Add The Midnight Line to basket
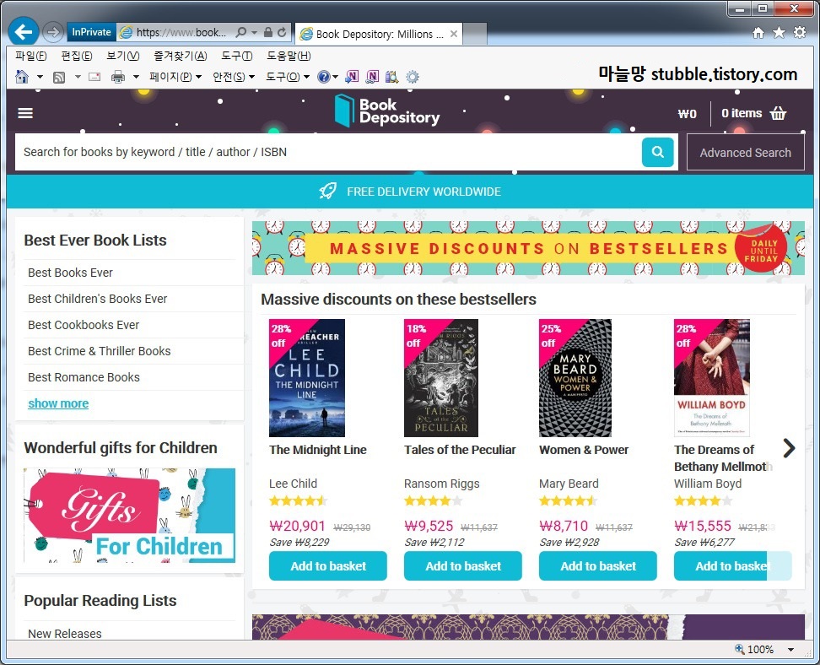Screen dimensions: 820x665 click(328, 565)
